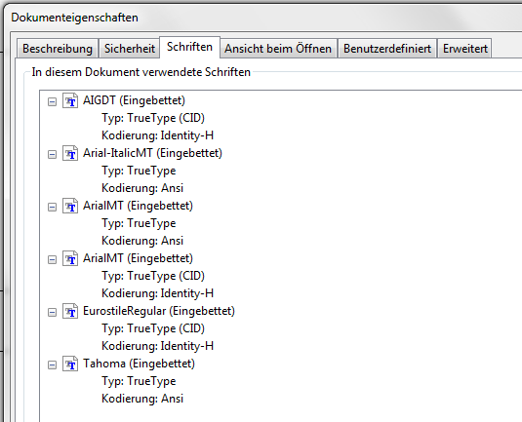The width and height of the screenshot is (522, 422).
Task: Go to the Benutzerdefiniert tab
Action: (387, 49)
